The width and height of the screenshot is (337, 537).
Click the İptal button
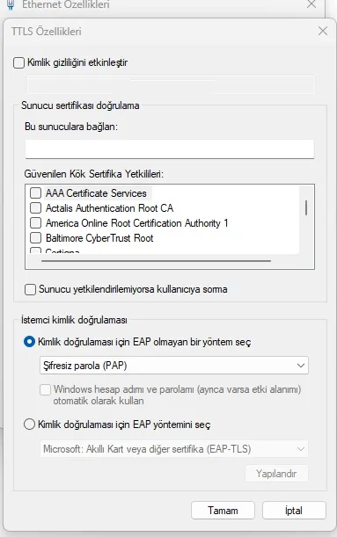pyautogui.click(x=294, y=511)
